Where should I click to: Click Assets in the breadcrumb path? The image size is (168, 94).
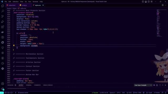tap(9, 8)
